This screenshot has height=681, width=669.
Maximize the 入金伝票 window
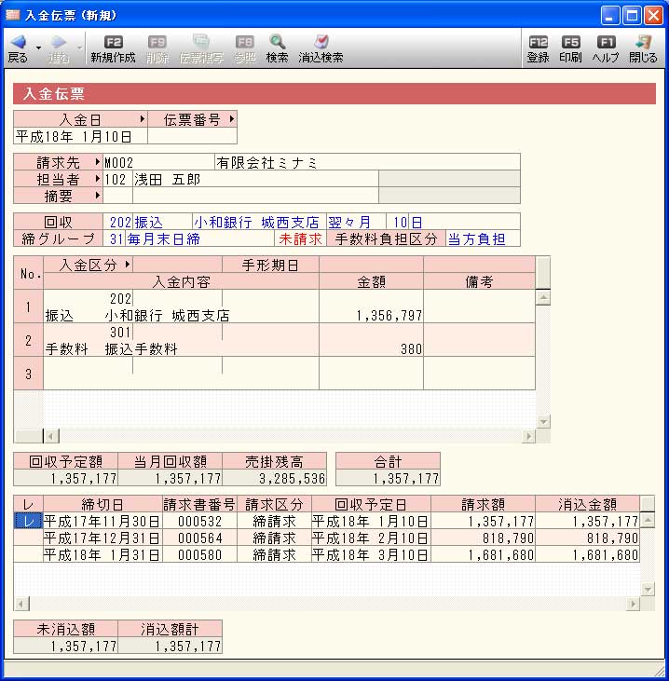(632, 16)
